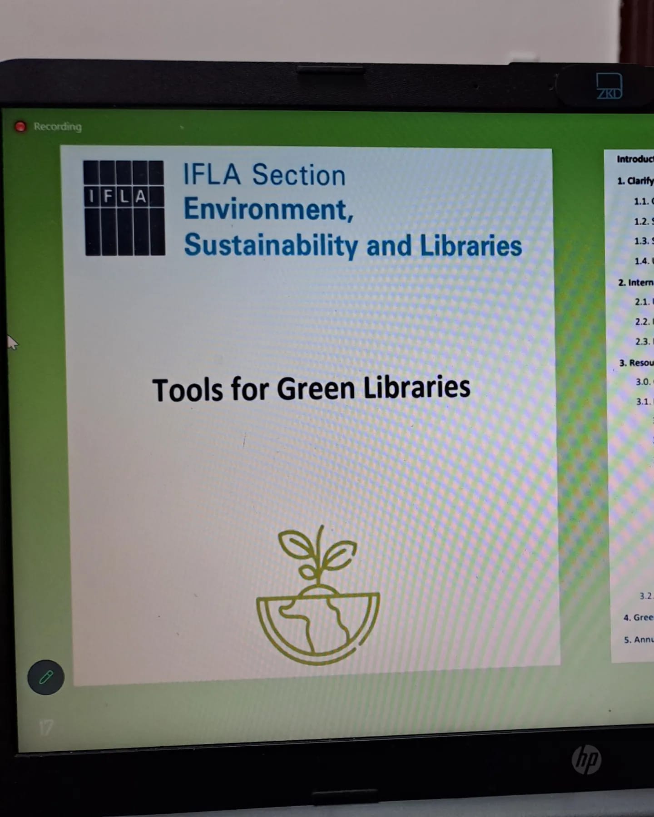Open section "2. Intern" in contents

635,282
